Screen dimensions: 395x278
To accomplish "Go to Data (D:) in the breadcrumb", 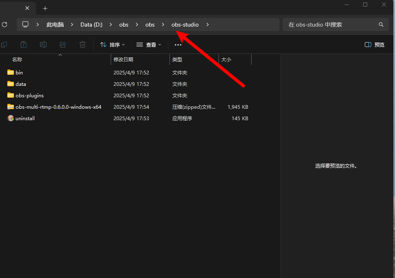I will [x=91, y=25].
